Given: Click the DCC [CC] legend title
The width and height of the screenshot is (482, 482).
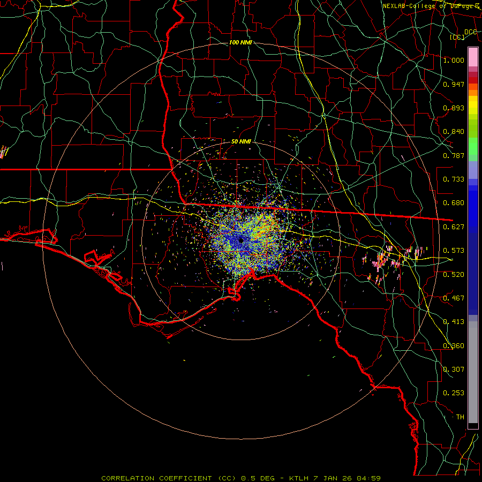Looking at the screenshot, I should tap(463, 34).
